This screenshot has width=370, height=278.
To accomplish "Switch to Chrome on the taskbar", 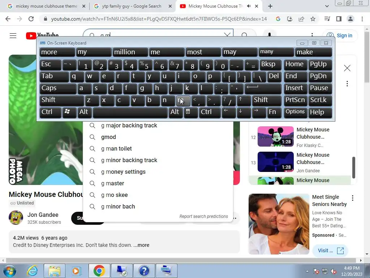I will pos(99,271).
